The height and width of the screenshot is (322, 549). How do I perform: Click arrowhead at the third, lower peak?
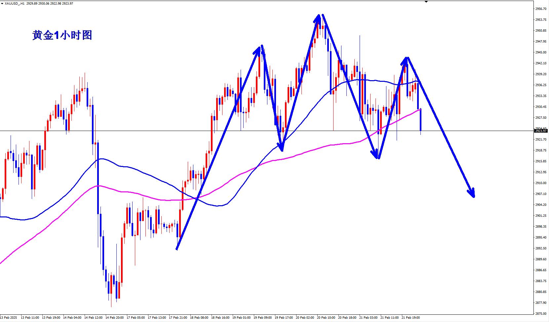pyautogui.click(x=406, y=59)
